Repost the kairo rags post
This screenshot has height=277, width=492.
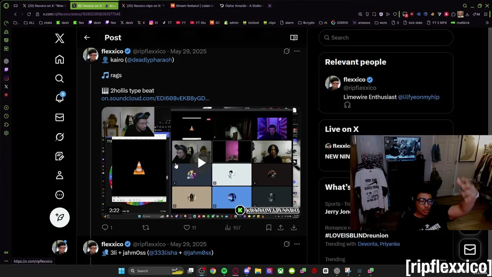[146, 227]
